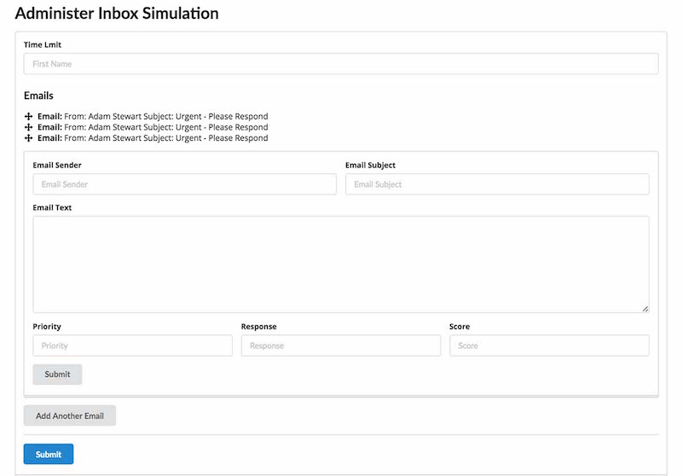Click the Email Text label
This screenshot has width=682, height=476.
point(52,207)
